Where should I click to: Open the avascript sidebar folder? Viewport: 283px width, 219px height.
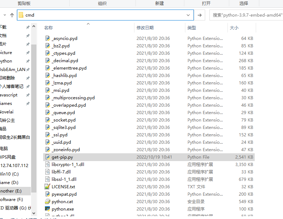coord(8,95)
